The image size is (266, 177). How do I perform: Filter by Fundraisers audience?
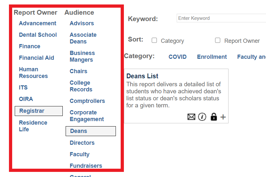click(86, 166)
